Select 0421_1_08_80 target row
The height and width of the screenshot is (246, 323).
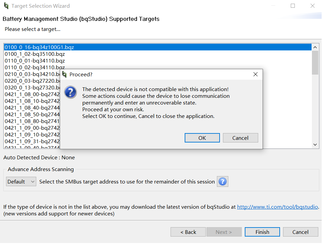(32, 121)
